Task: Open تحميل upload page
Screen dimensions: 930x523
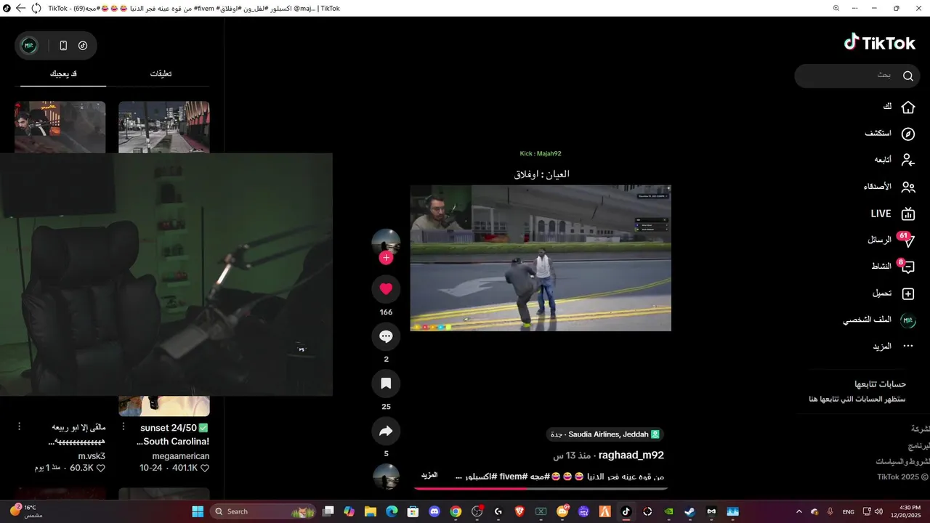Action: pos(894,293)
